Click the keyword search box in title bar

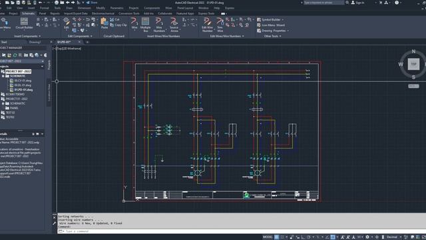coord(323,3)
